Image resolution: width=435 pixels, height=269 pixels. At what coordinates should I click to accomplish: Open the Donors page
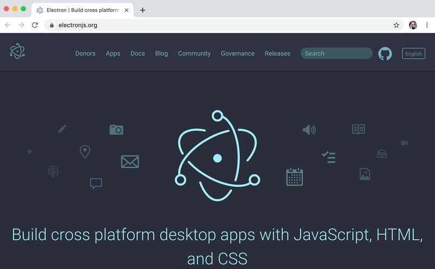click(85, 53)
